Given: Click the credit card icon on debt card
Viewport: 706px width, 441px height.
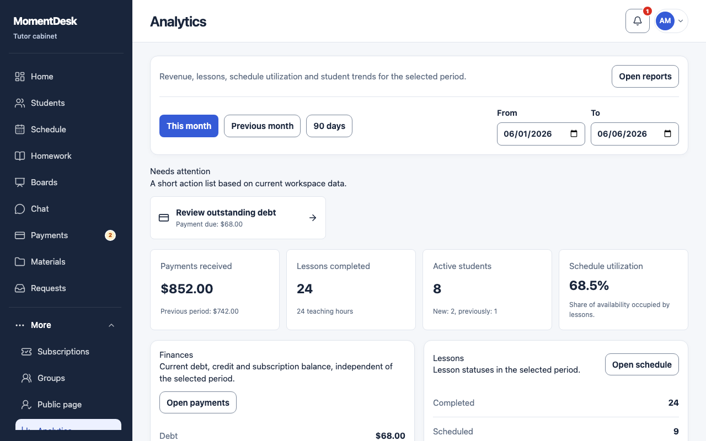Looking at the screenshot, I should point(164,218).
